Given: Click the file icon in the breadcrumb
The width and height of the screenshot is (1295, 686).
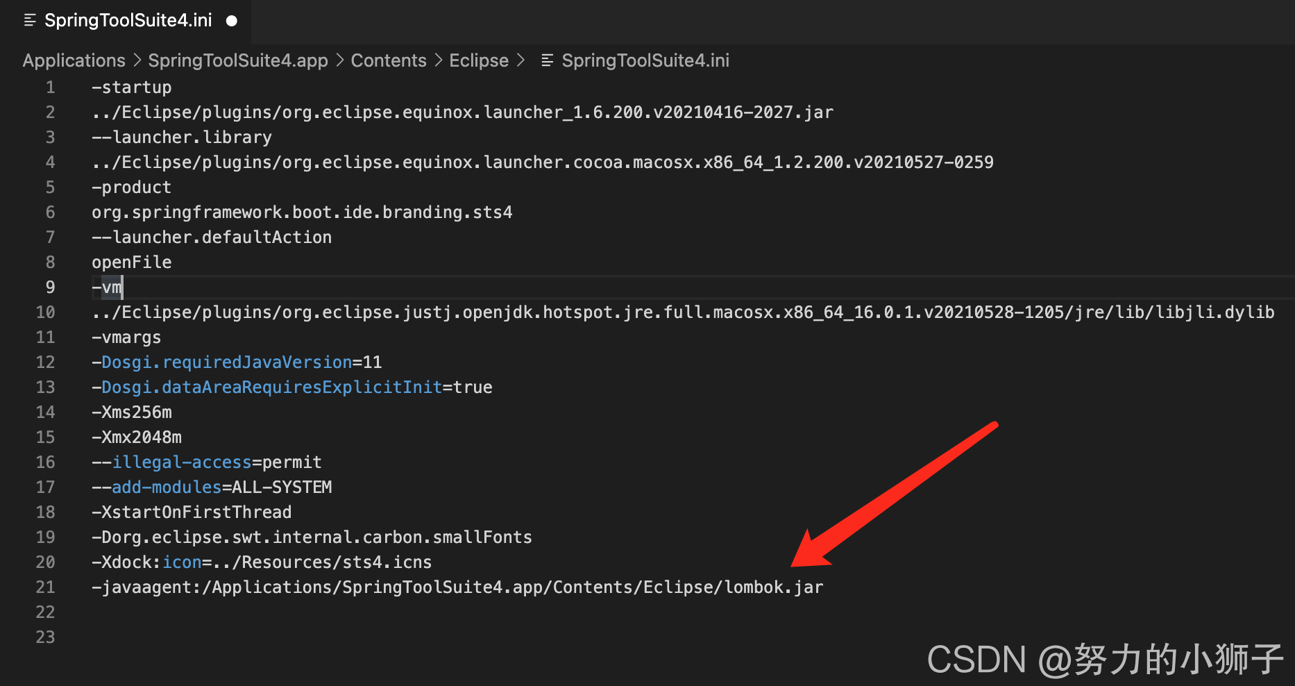Looking at the screenshot, I should [x=548, y=60].
